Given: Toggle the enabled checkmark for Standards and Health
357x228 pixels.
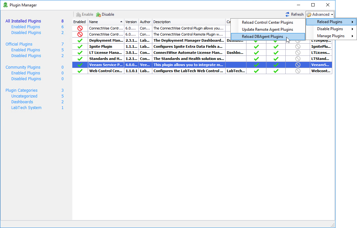Looking at the screenshot, I should (79, 58).
